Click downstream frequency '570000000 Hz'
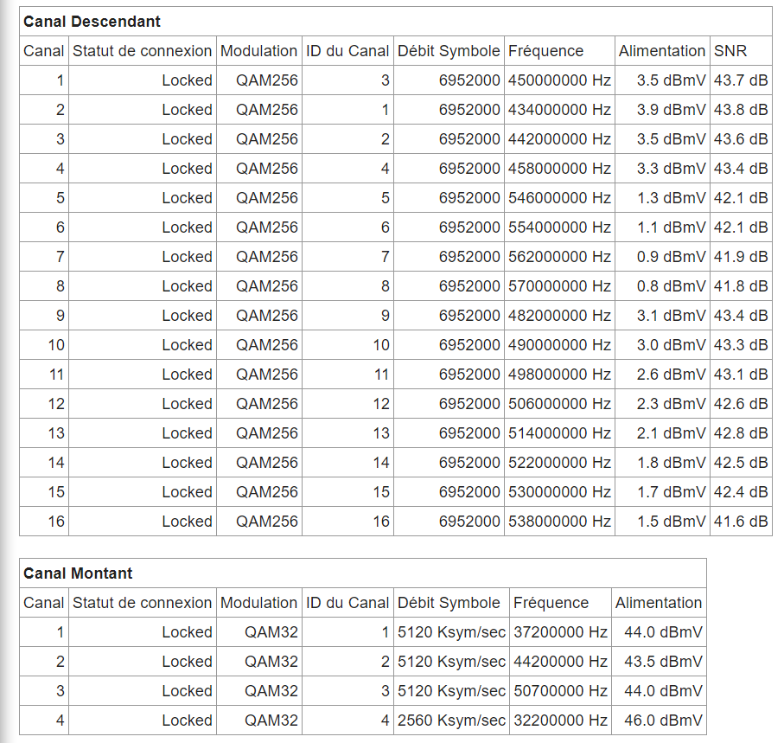The image size is (784, 743). [559, 286]
